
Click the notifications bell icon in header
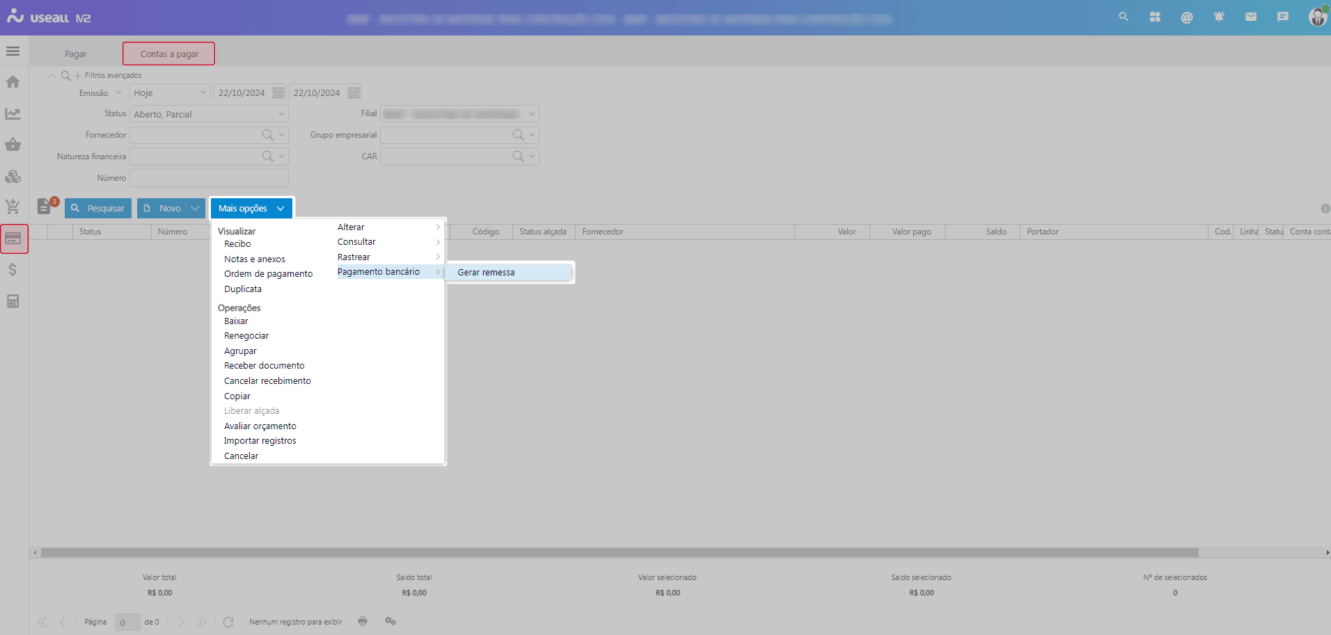point(1219,17)
